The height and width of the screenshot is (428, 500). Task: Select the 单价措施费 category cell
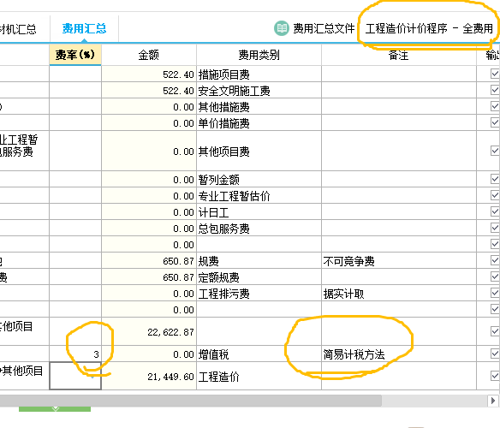(259, 123)
